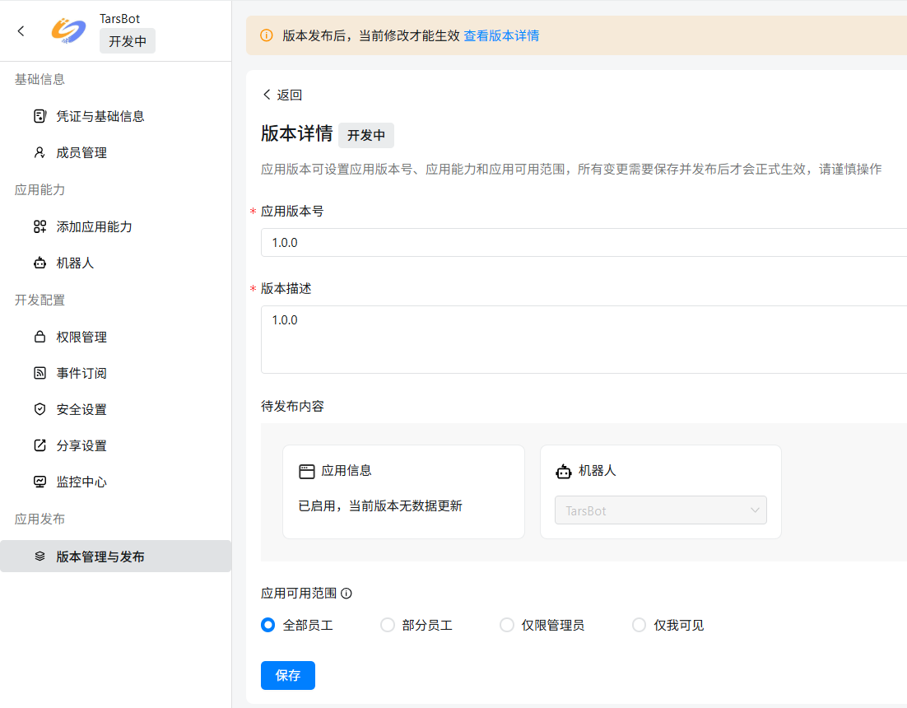Open the TarsBot robot dropdown
907x708 pixels.
coord(660,510)
